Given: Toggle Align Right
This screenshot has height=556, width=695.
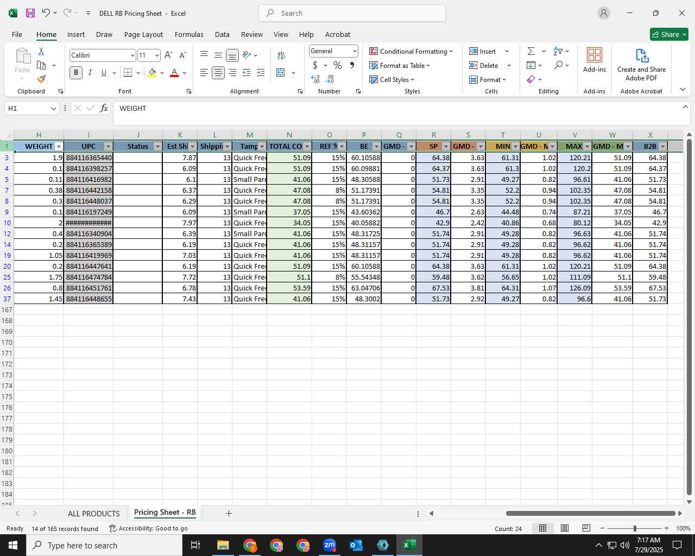Looking at the screenshot, I should pyautogui.click(x=232, y=73).
